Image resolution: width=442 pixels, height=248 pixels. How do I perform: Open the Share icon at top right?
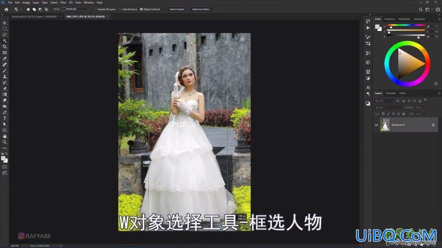pyautogui.click(x=437, y=9)
